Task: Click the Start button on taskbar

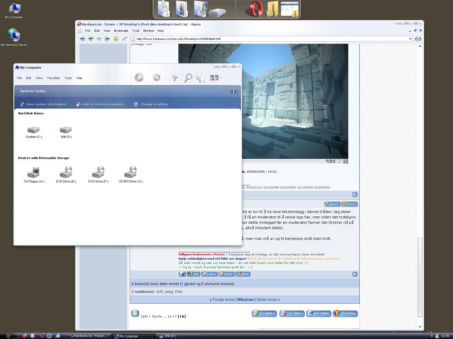Action: [x=9, y=336]
